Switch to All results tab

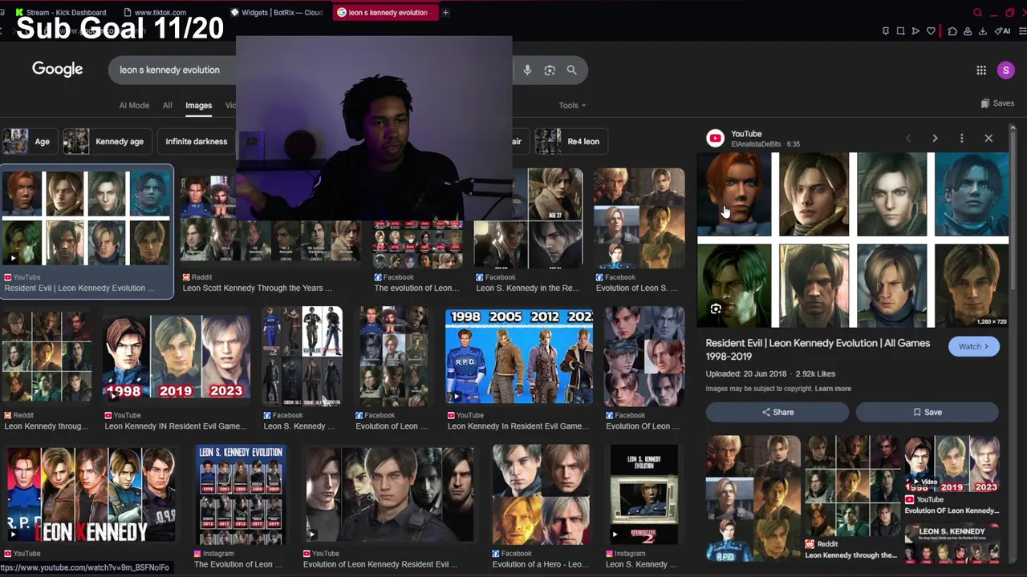click(167, 105)
